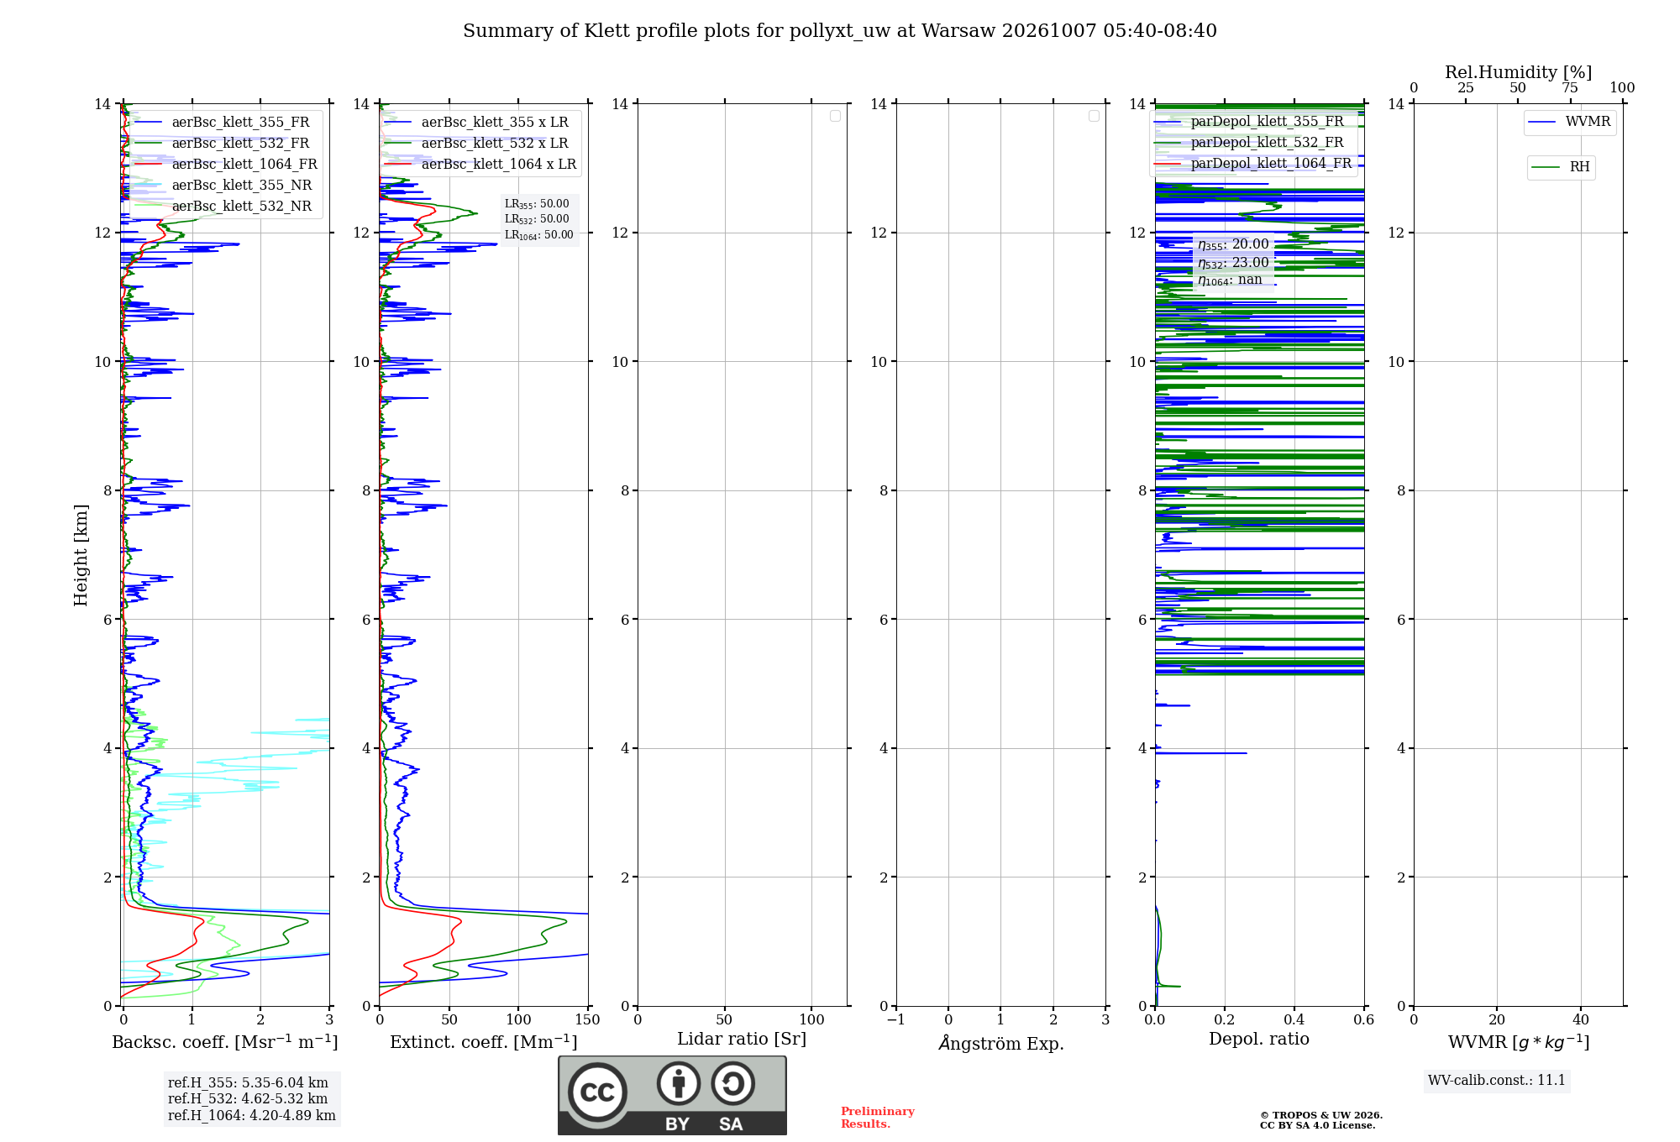Click the empty legend box in Lidar ratio plot
Screen dimensions: 1680x1142
[835, 116]
